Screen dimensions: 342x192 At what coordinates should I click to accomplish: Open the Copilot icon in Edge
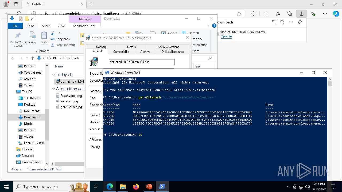coord(336,14)
